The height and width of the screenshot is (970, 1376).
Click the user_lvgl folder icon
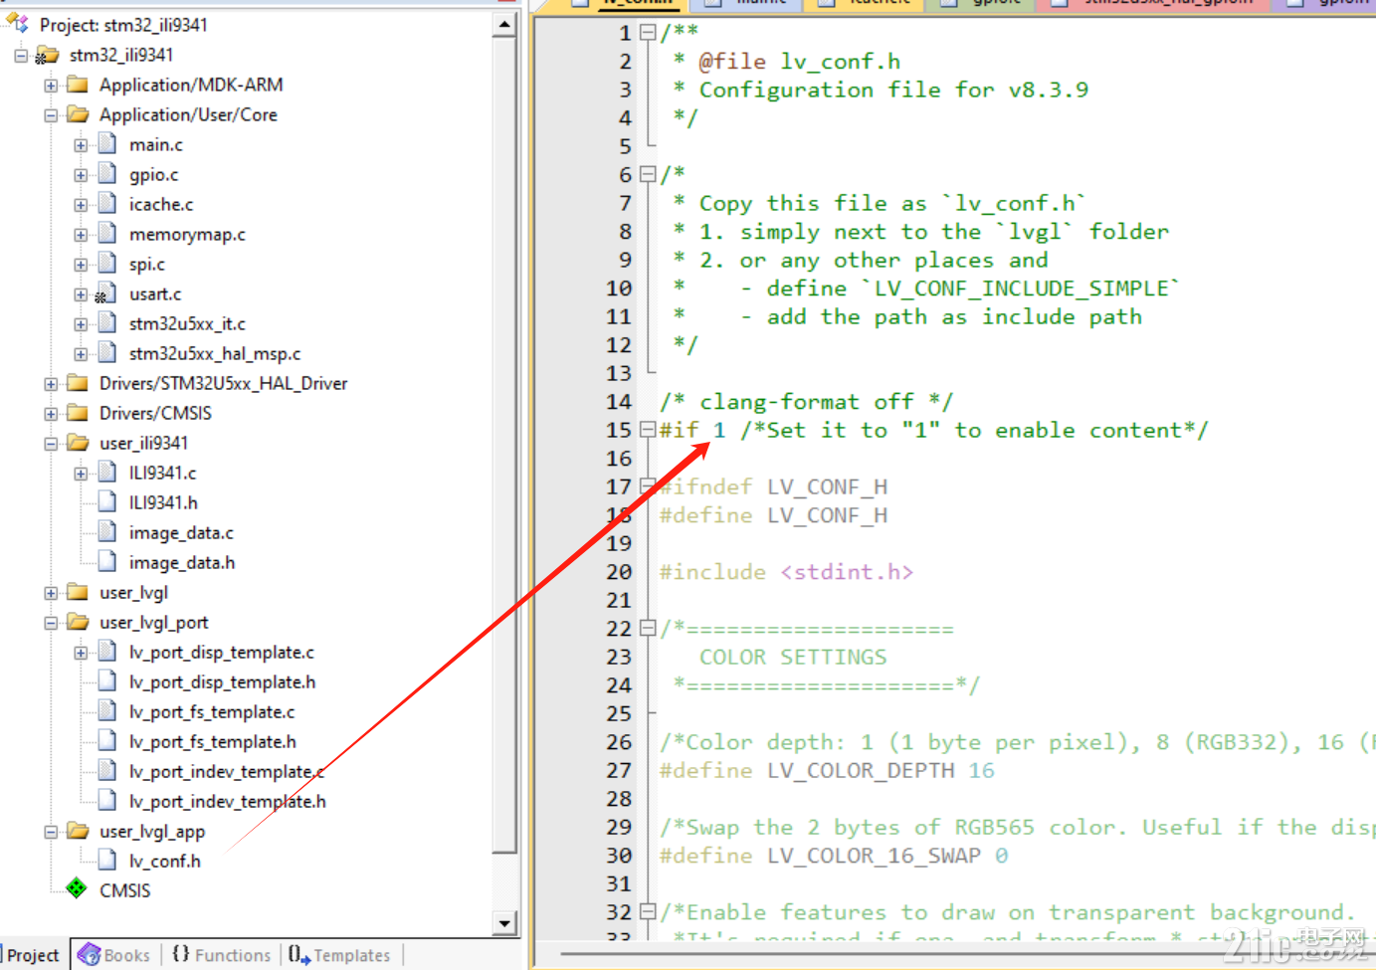(x=78, y=592)
